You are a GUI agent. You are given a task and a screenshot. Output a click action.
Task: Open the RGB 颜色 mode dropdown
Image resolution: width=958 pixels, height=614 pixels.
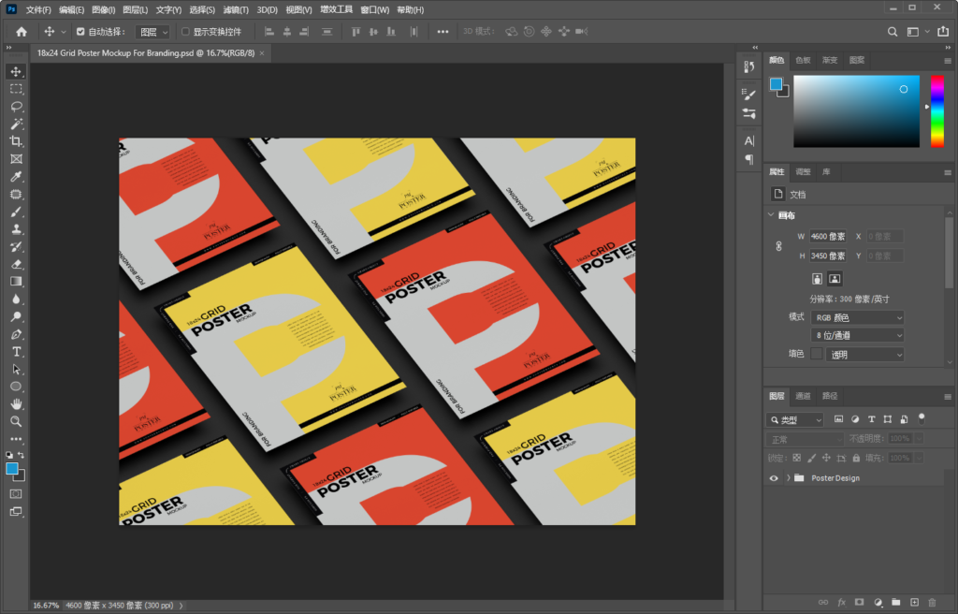point(857,318)
